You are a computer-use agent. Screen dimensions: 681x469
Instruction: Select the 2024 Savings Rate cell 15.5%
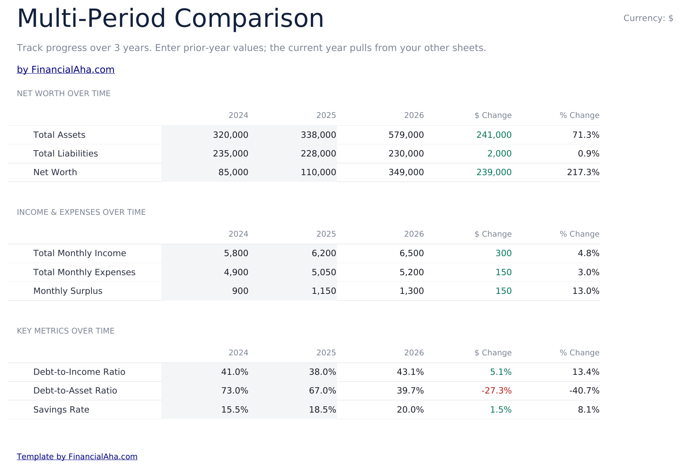[235, 410]
